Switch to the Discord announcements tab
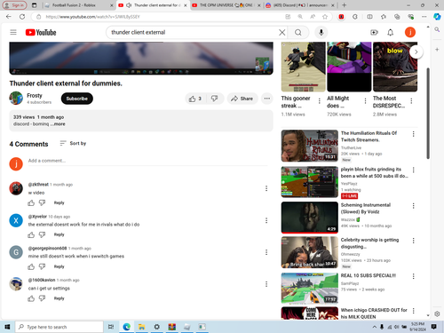Viewport: 444px width, 333px height. click(299, 5)
